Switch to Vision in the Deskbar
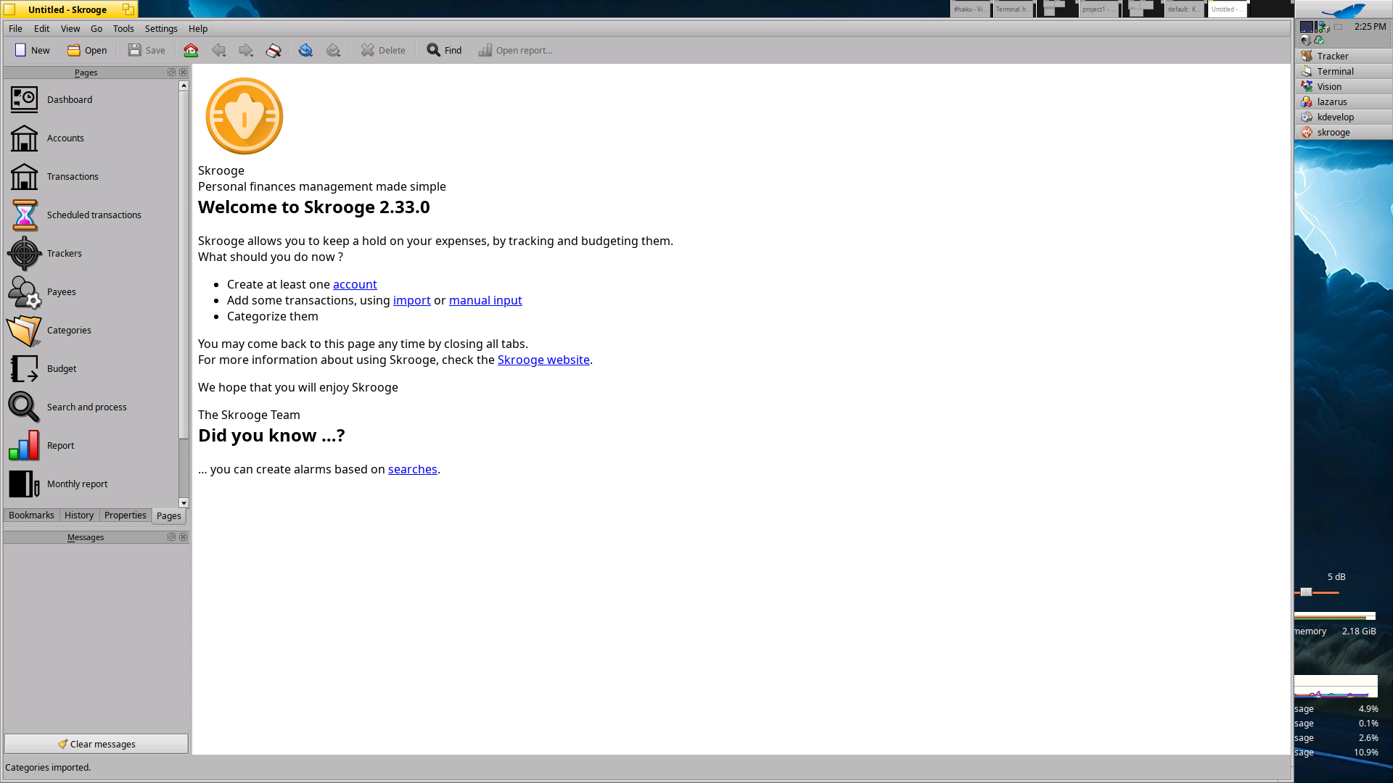Screen dimensions: 1393x783 1344,86
